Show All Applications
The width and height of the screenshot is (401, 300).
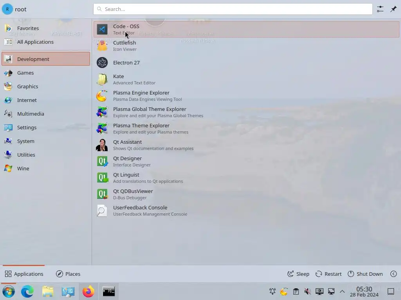pyautogui.click(x=46, y=42)
